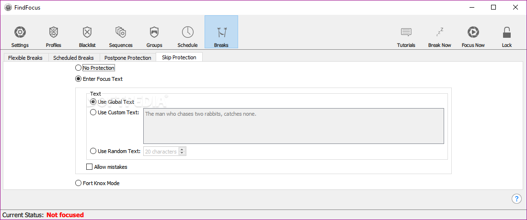Open the Groups section
The image size is (527, 220).
[x=154, y=36]
